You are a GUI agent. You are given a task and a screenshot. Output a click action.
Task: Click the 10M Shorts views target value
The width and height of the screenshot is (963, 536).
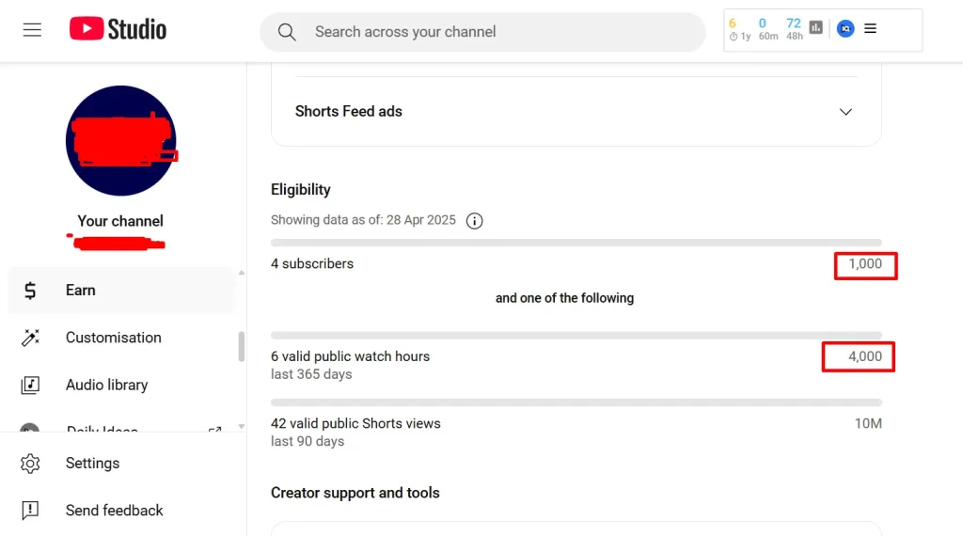tap(868, 424)
